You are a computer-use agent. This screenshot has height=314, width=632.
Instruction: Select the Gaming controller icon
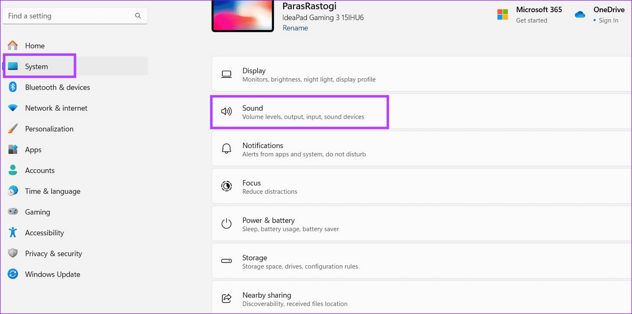[x=12, y=212]
